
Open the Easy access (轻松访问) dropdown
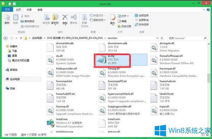point(98,20)
